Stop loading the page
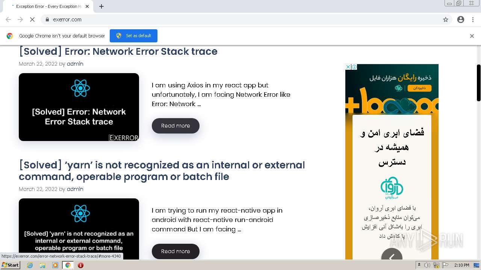Screen dimensions: 481x270 pyautogui.click(x=32, y=19)
